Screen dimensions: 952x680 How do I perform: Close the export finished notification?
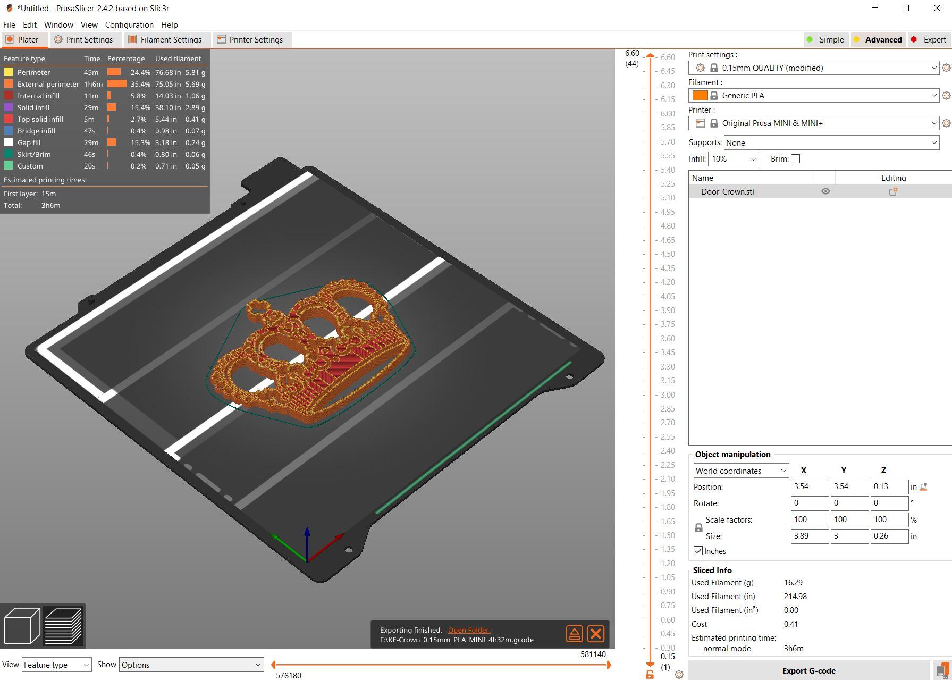(596, 634)
